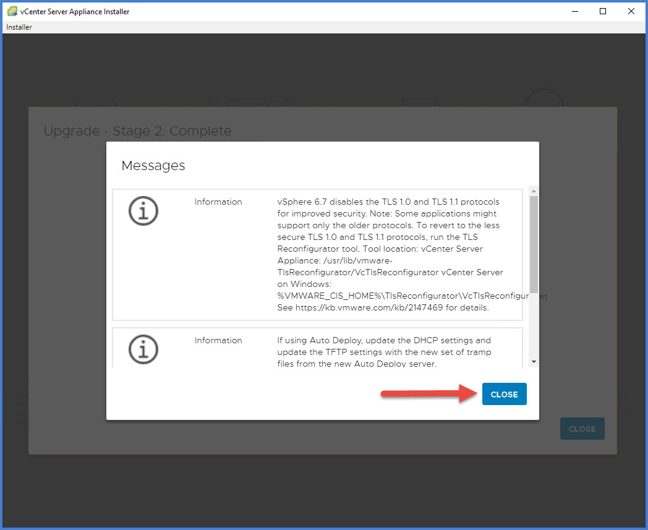Close the vCenter installer window

point(631,11)
